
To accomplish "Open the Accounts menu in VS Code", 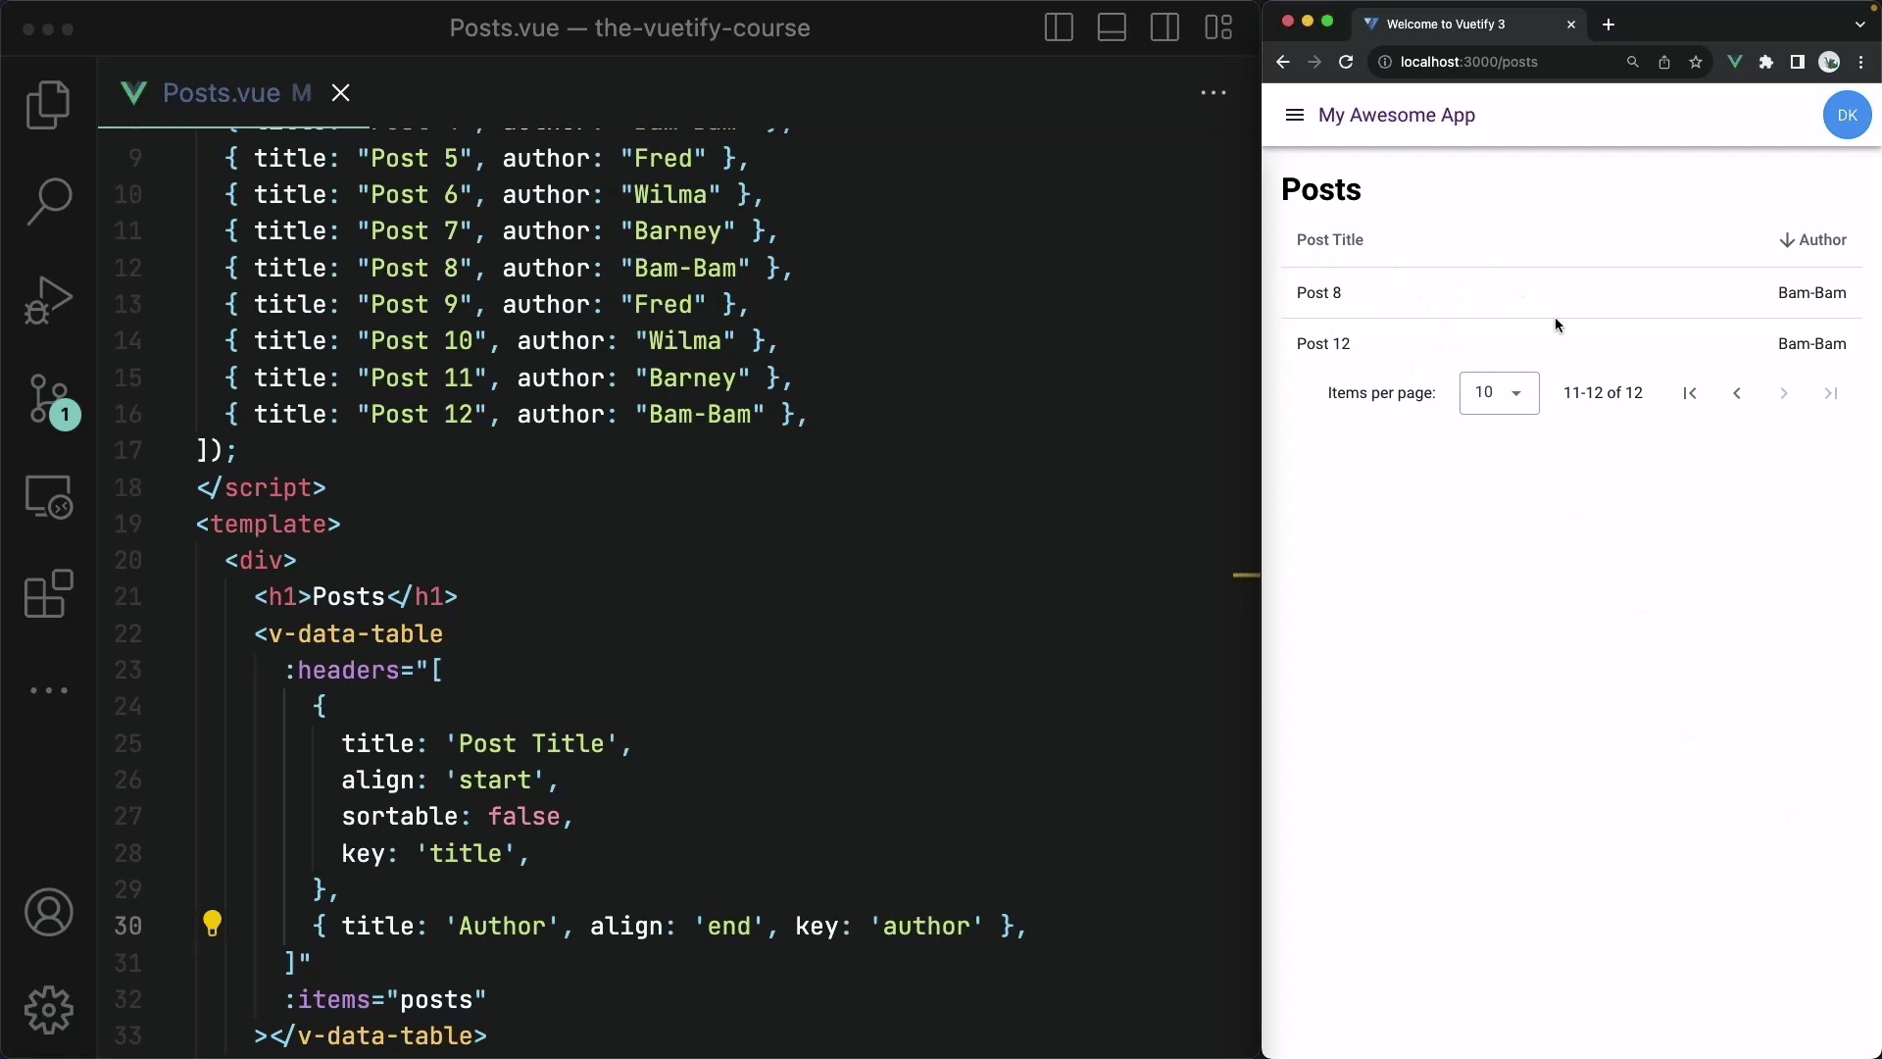I will click(48, 913).
